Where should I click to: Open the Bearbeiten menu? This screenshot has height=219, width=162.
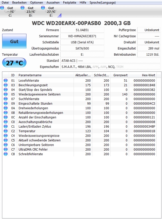19,3
